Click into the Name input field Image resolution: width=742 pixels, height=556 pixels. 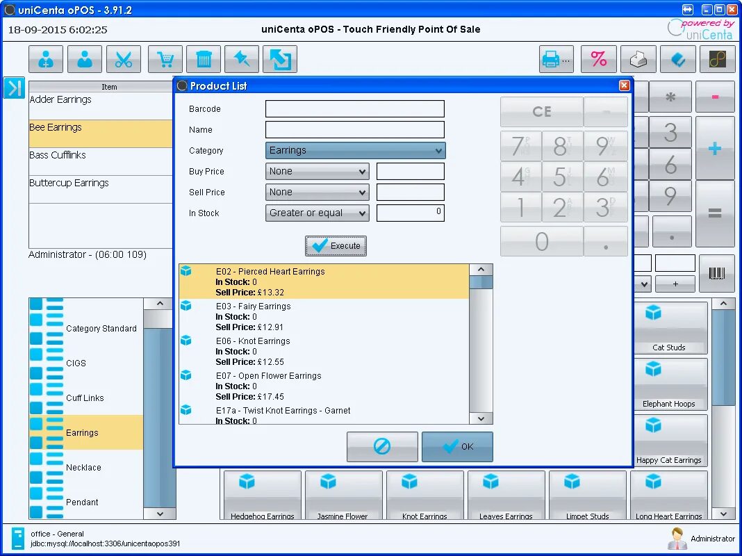click(355, 130)
